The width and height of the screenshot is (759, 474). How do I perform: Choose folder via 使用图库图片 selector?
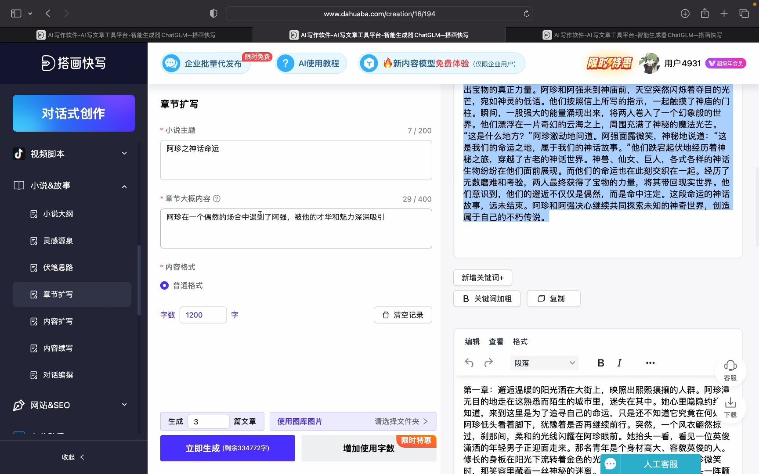coord(353,421)
